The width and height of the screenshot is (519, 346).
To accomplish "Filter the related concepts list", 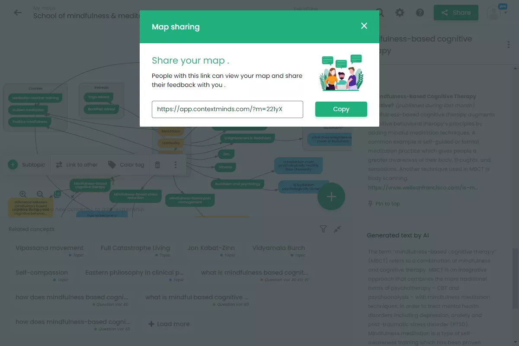I will click(x=323, y=229).
